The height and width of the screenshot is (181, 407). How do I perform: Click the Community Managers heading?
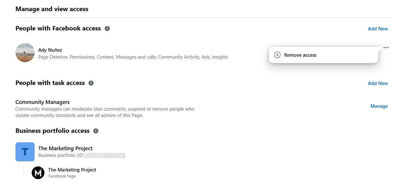43,102
